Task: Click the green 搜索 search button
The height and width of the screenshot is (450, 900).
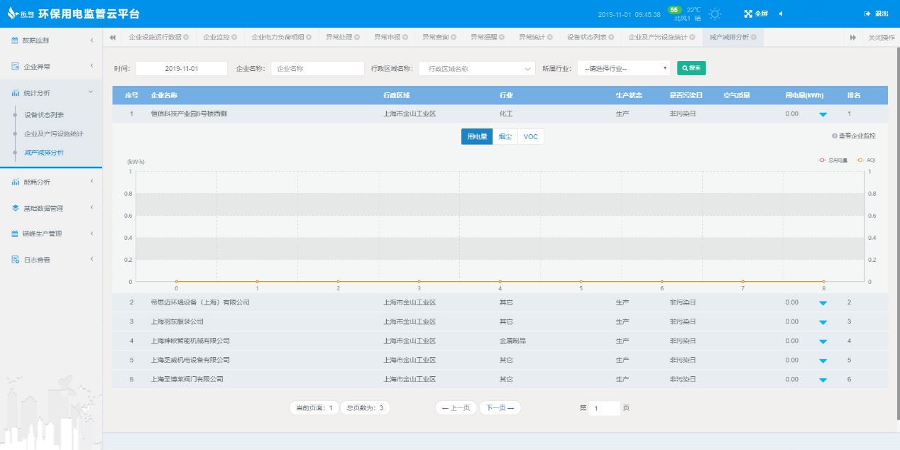Action: coord(691,68)
